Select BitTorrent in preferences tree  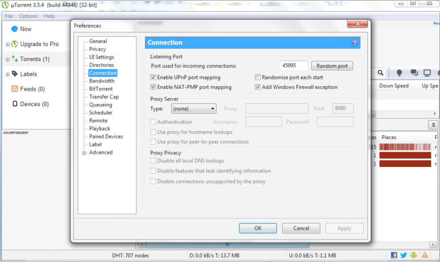pyautogui.click(x=101, y=89)
